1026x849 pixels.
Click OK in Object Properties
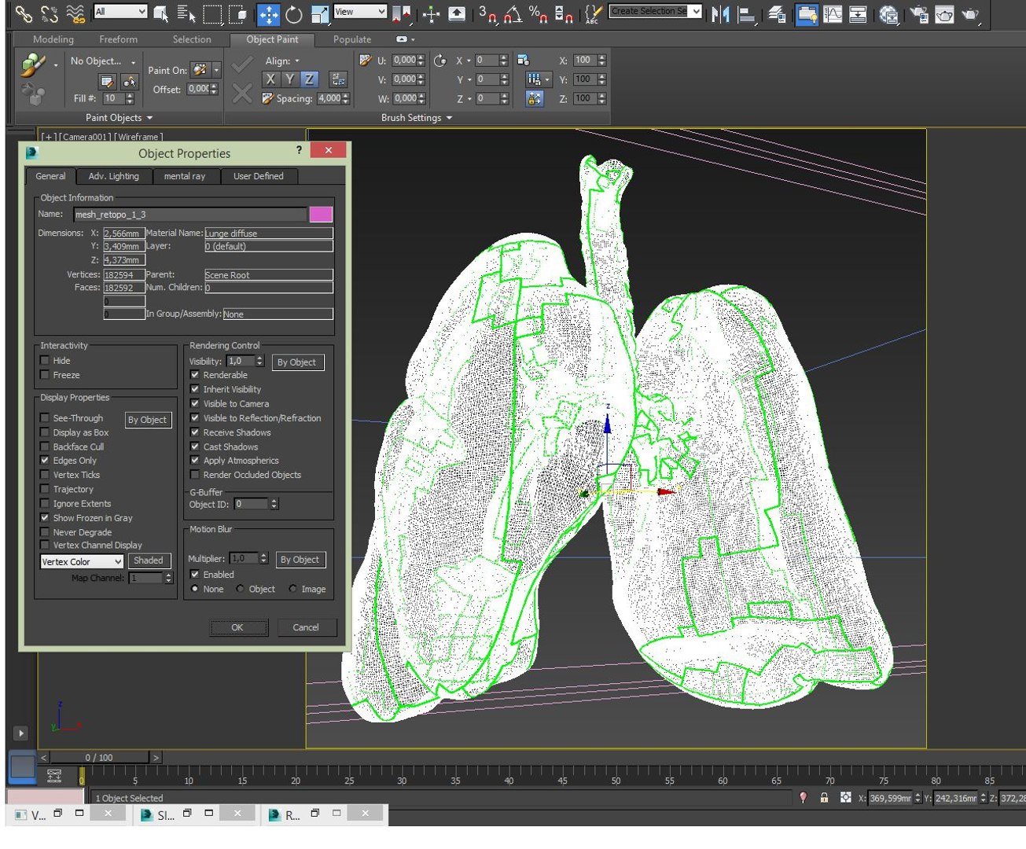point(237,627)
